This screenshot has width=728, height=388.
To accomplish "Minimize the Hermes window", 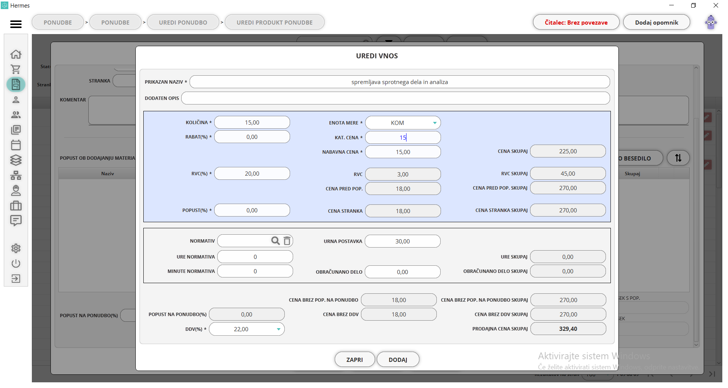I will (672, 5).
